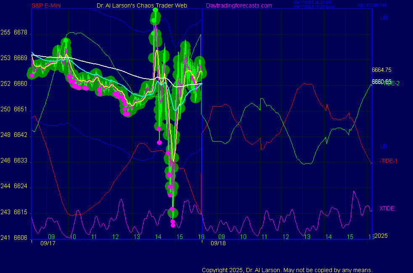Viewport: 413px width, 273px height.
Task: Click the green marker at the chart's highest peak
Action: click(156, 10)
